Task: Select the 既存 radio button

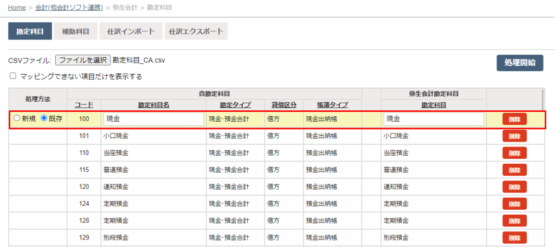Action: pos(44,119)
